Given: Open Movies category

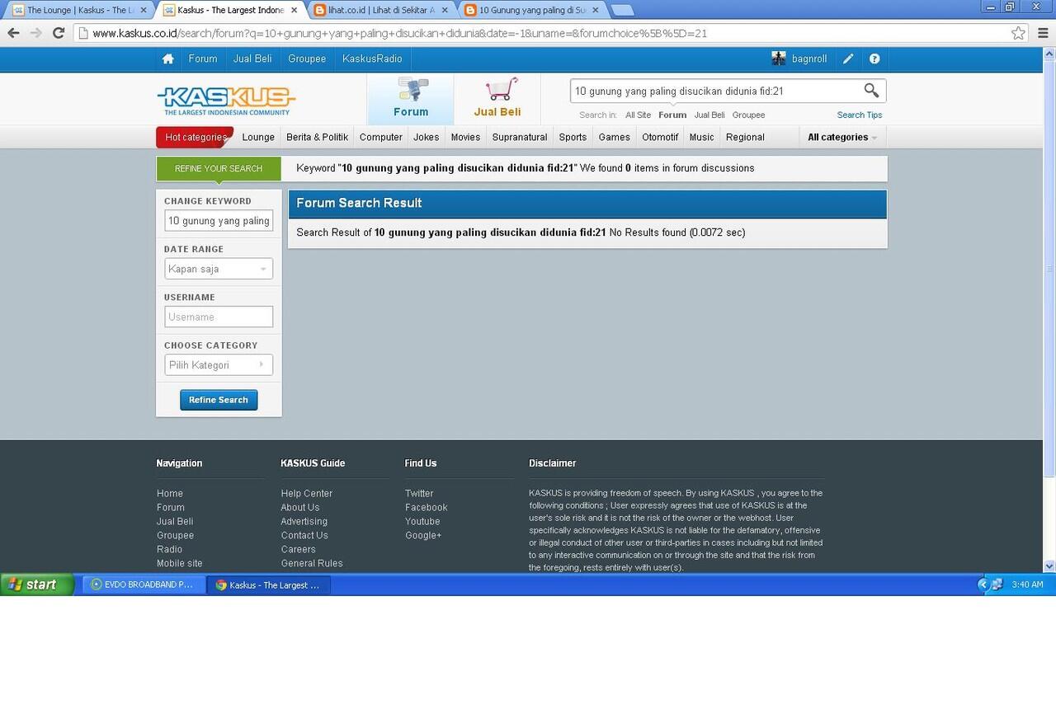Looking at the screenshot, I should point(465,138).
